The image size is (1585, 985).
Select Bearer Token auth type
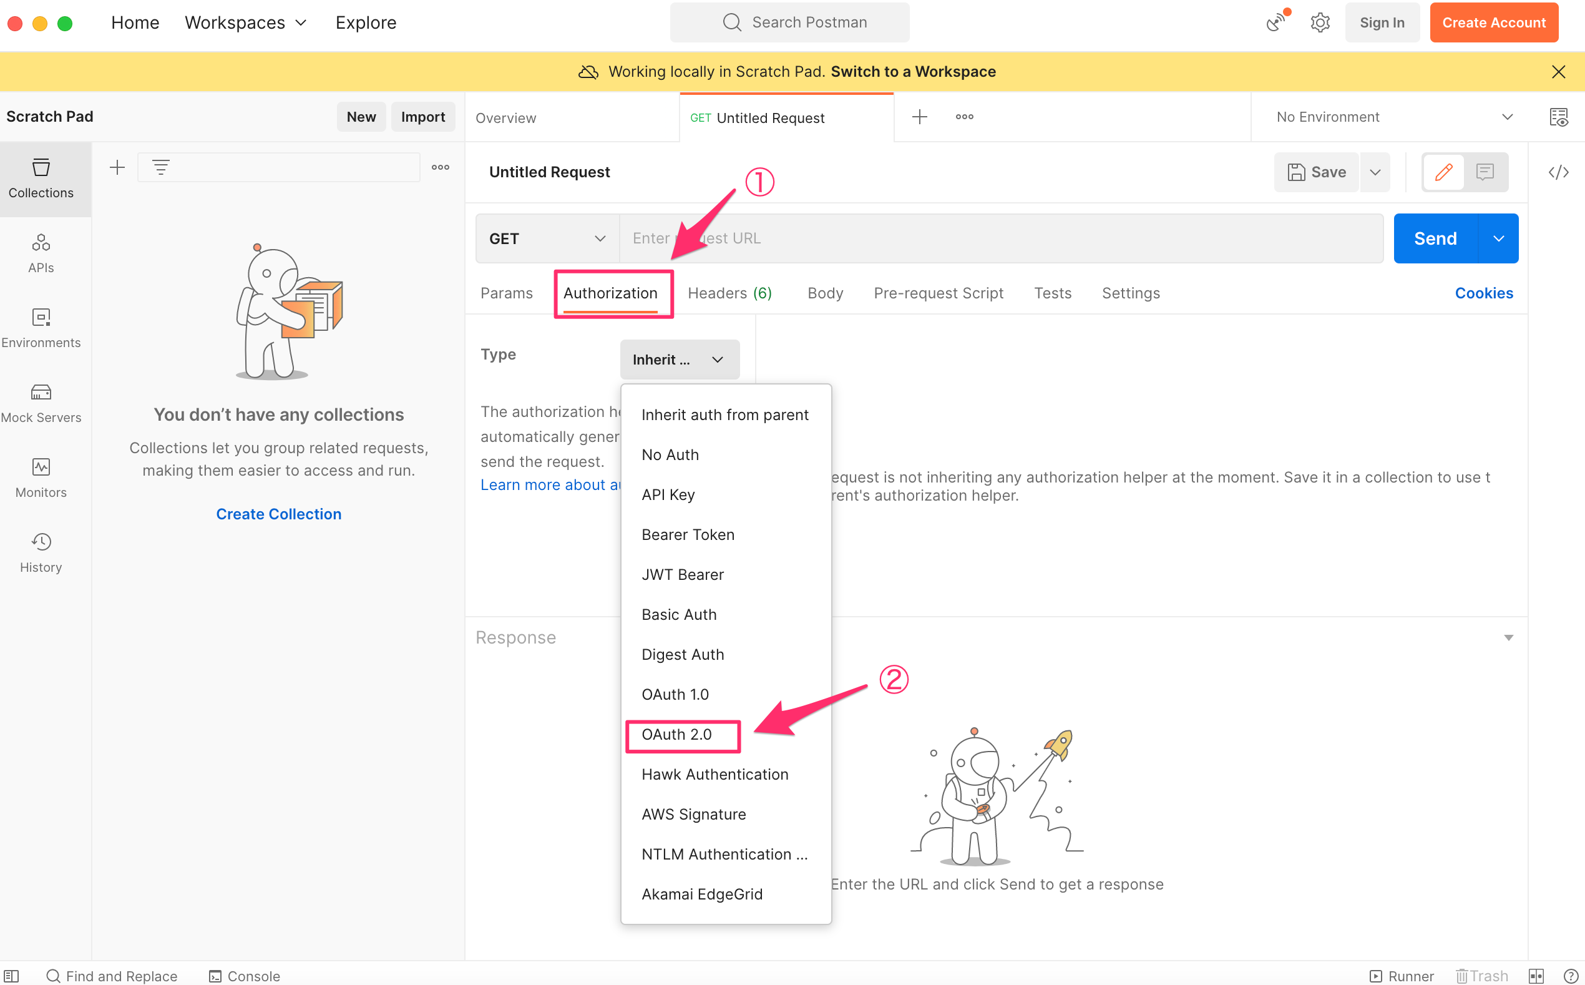(x=726, y=534)
